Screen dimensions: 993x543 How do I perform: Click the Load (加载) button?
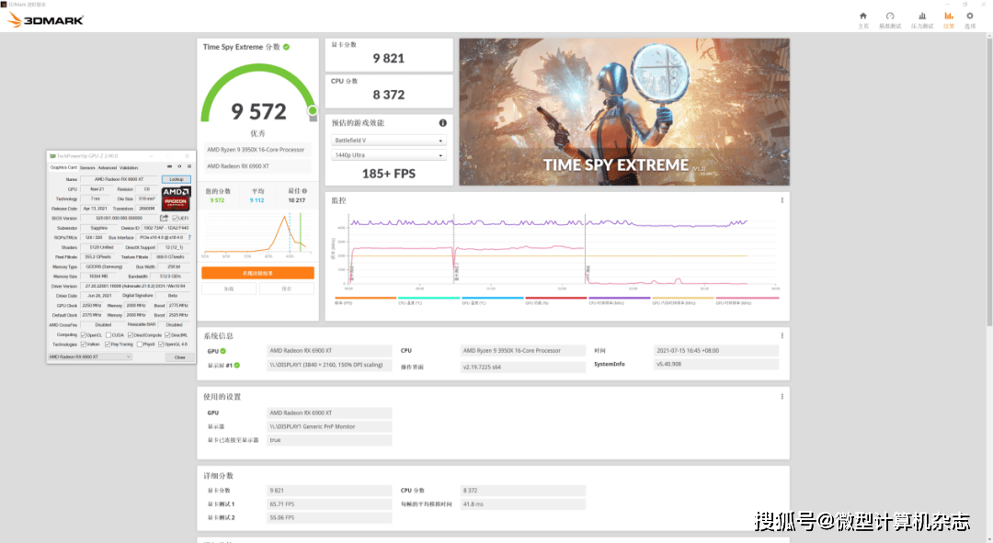pos(229,288)
